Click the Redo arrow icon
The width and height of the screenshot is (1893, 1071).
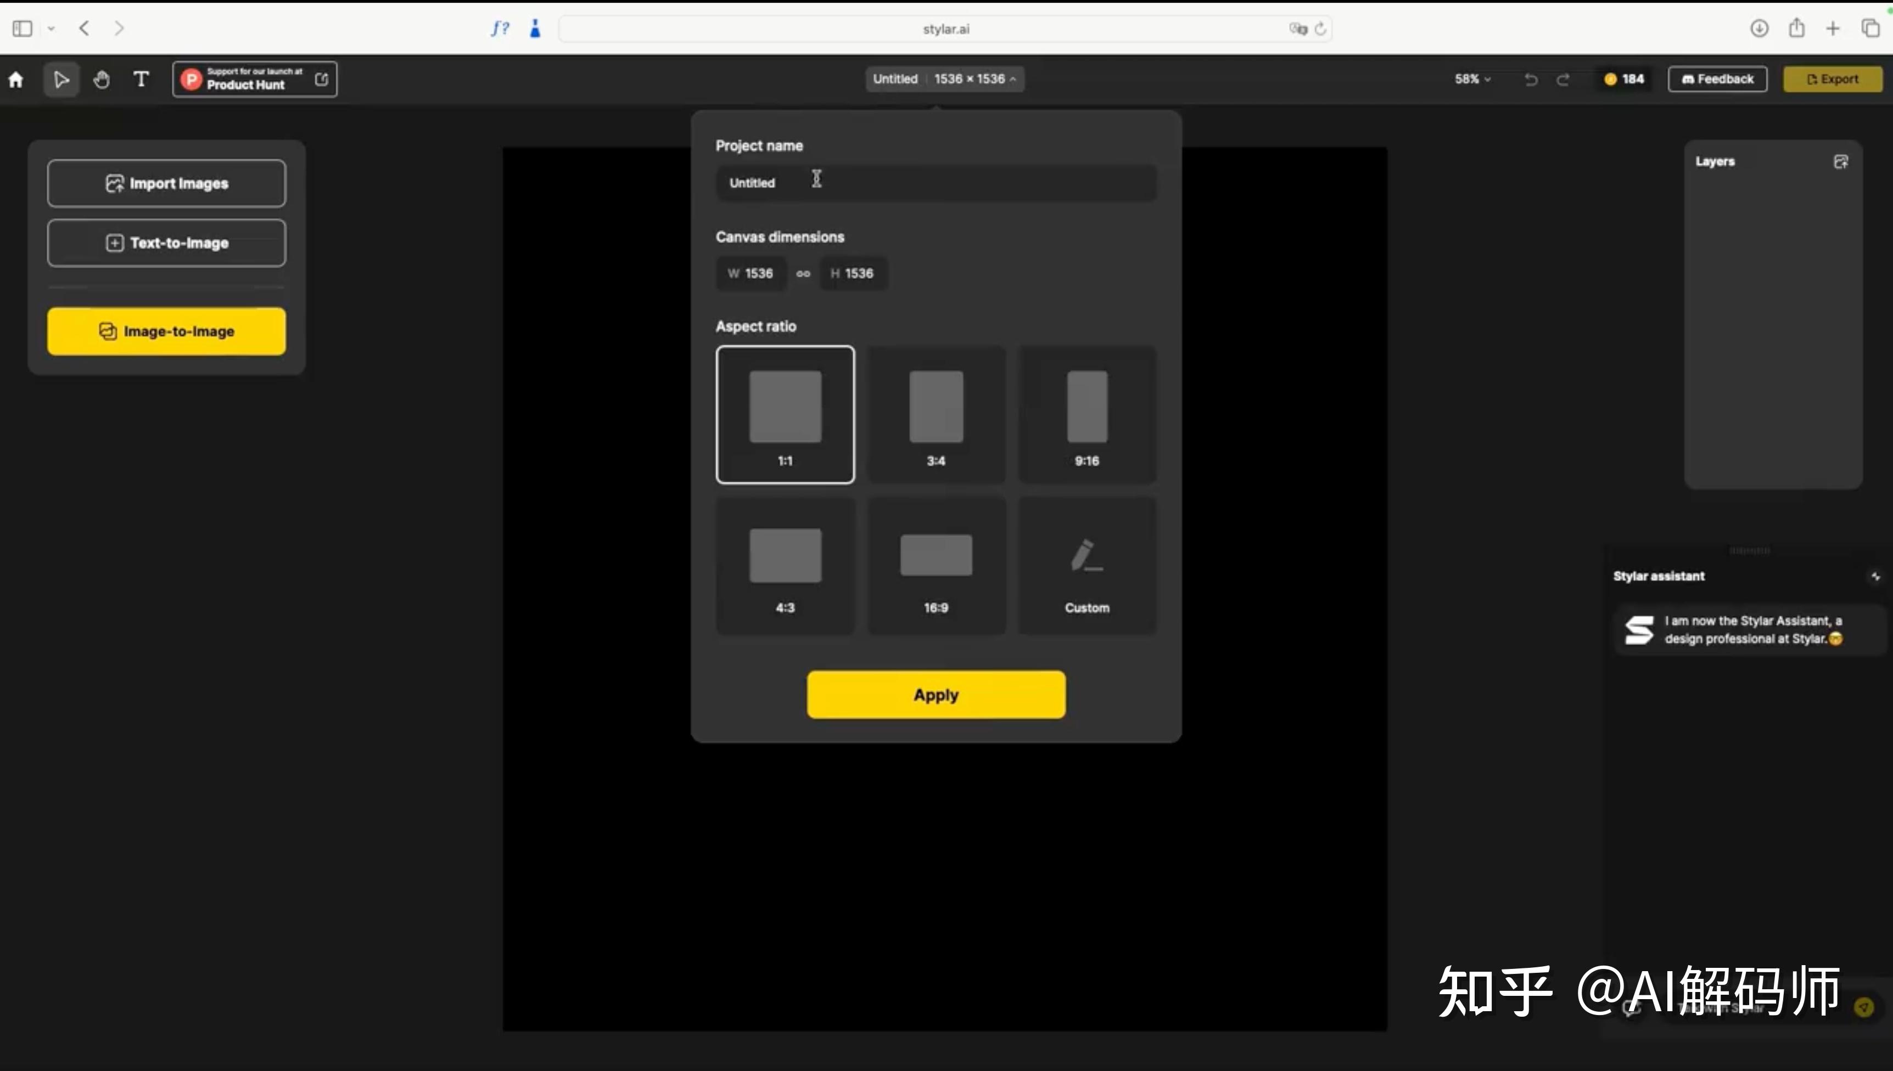point(1563,80)
